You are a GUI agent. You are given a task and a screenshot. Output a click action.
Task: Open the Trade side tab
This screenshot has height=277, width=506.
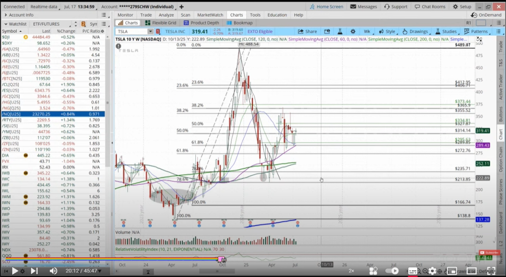(501, 47)
